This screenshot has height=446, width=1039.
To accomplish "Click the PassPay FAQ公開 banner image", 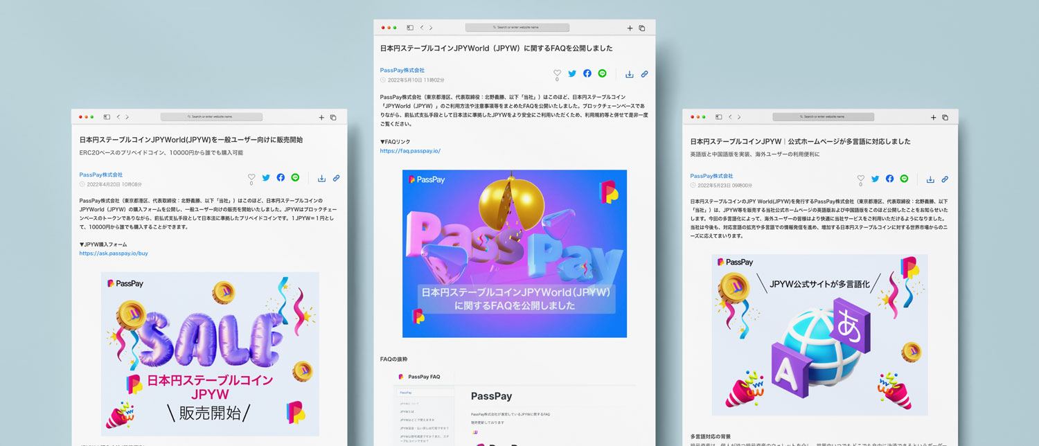I will (515, 253).
